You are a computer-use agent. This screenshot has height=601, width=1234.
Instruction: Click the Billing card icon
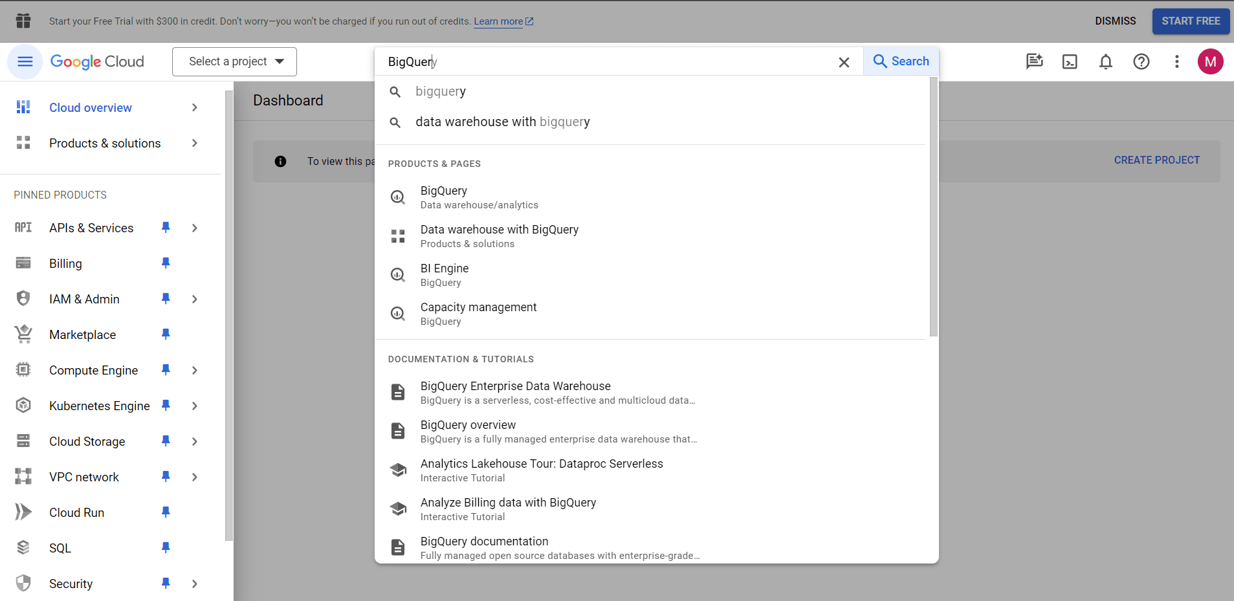(23, 263)
